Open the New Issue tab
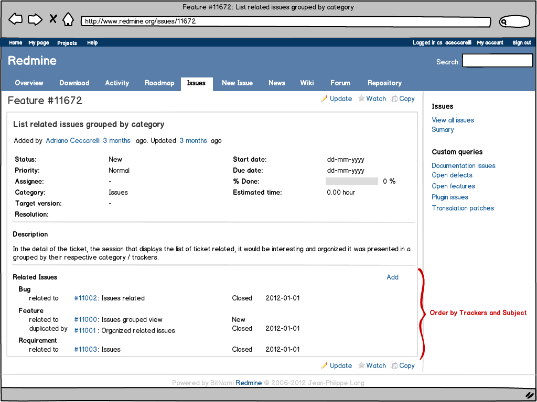The height and width of the screenshot is (402, 537). 238,83
